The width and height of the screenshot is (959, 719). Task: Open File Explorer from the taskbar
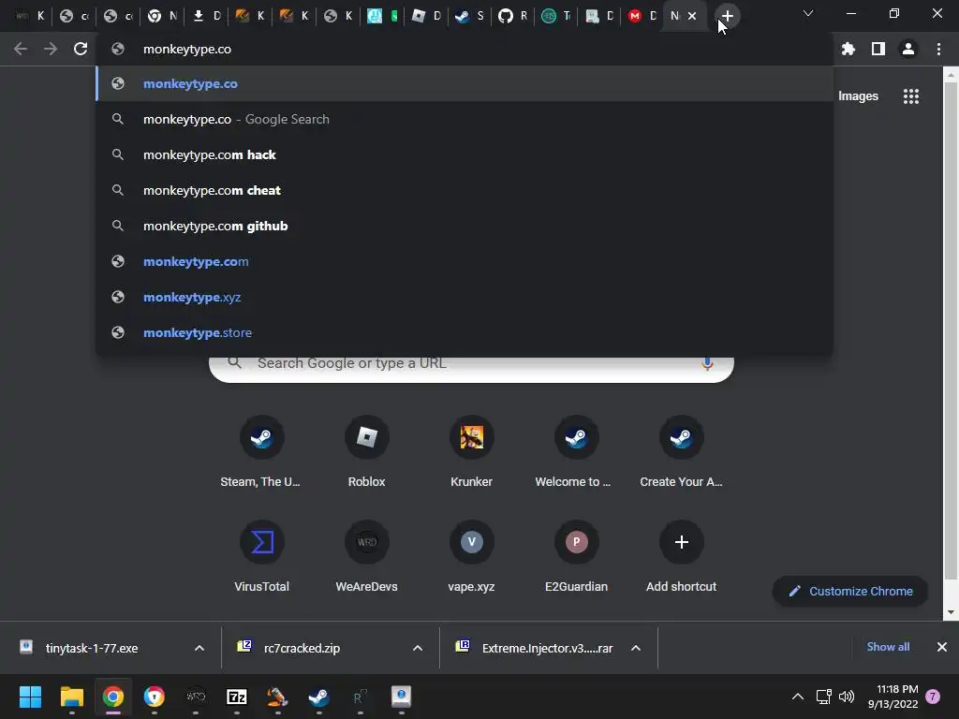pos(71,697)
